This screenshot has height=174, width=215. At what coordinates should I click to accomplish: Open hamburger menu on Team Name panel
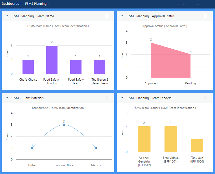(107, 16)
